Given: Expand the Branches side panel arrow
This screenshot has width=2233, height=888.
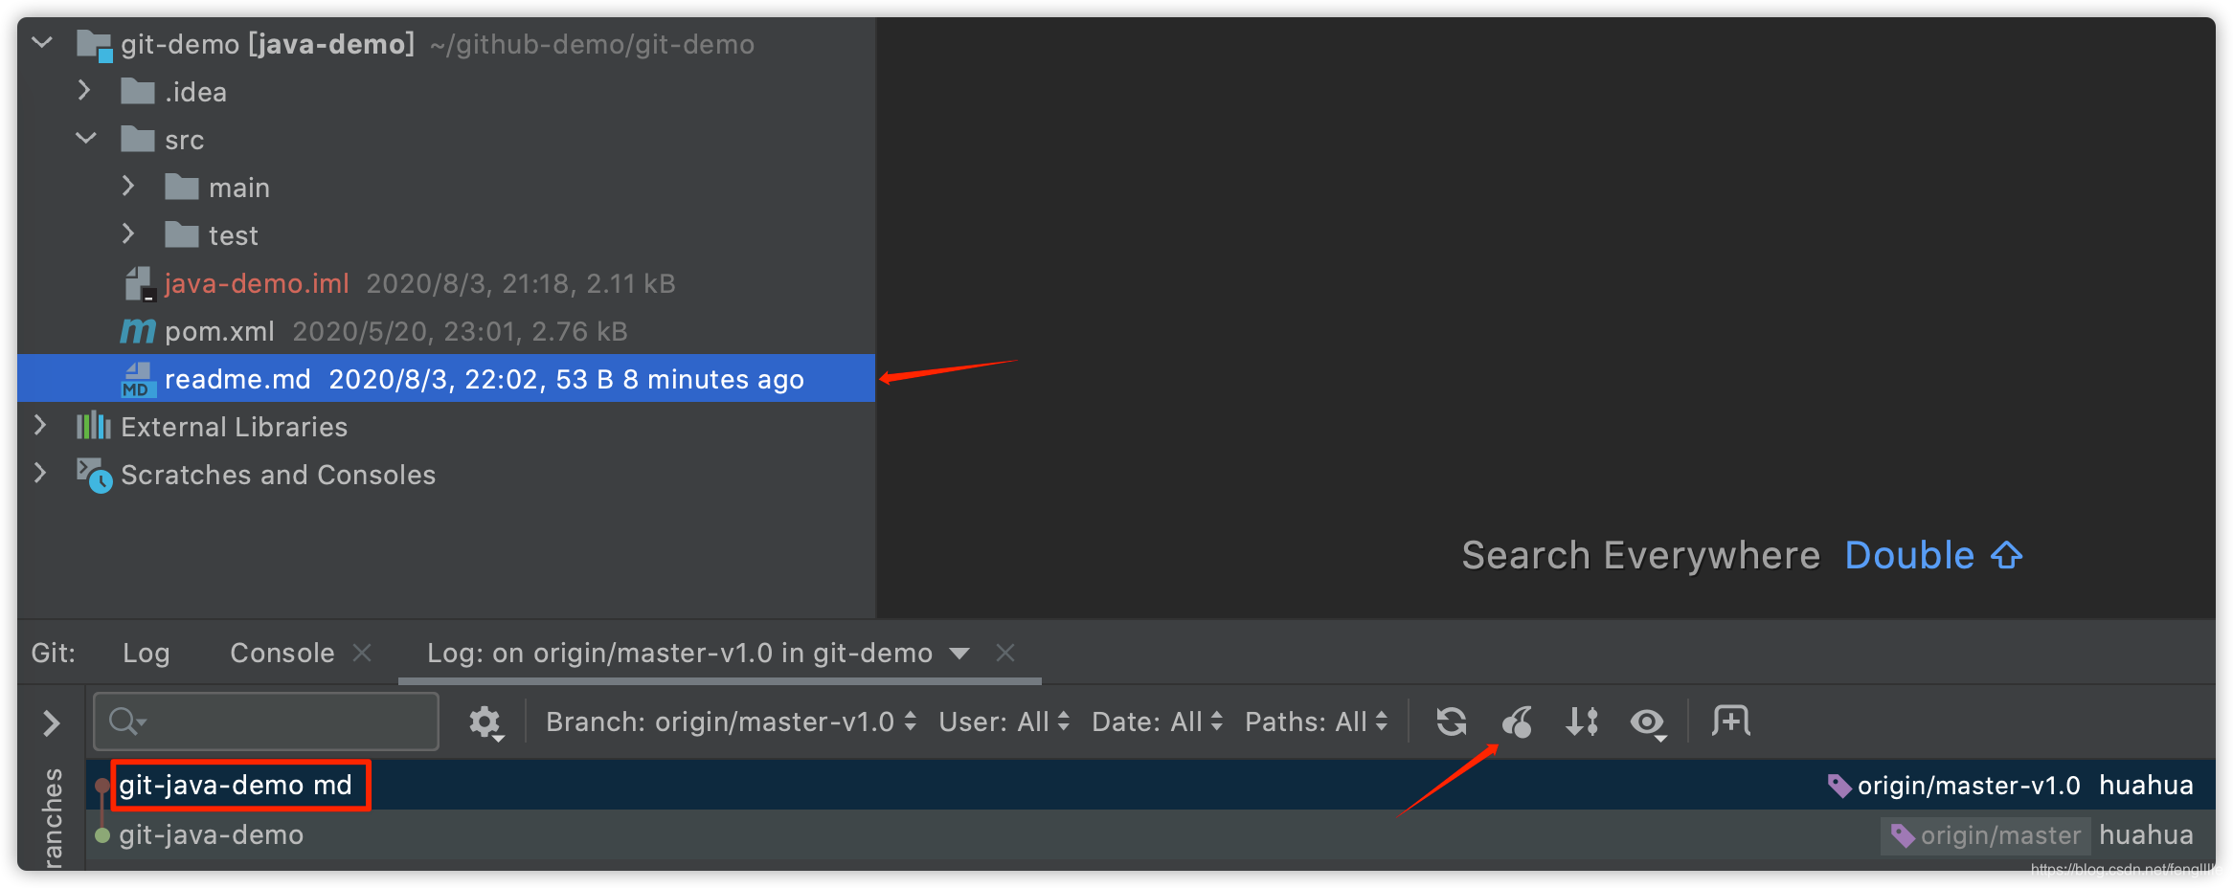Looking at the screenshot, I should (52, 722).
